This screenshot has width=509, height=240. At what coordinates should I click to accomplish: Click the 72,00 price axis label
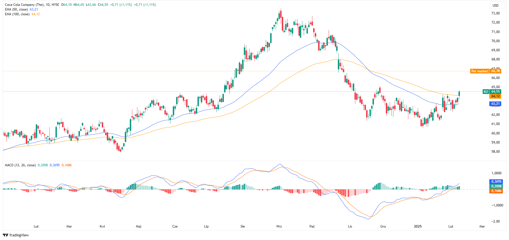coord(495,22)
